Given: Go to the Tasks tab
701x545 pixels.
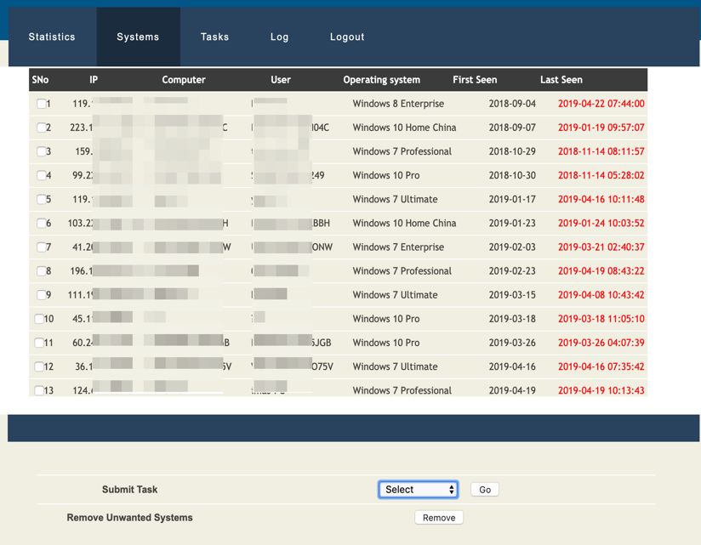Looking at the screenshot, I should click(x=214, y=37).
